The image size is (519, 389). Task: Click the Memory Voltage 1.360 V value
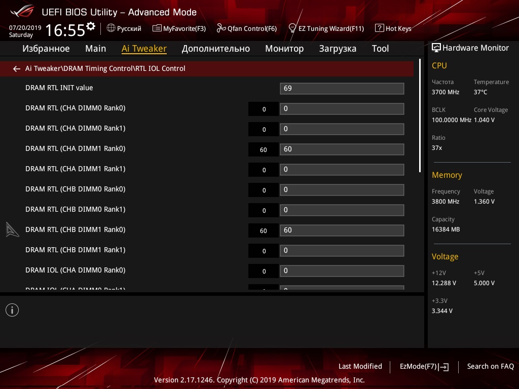[x=484, y=202]
